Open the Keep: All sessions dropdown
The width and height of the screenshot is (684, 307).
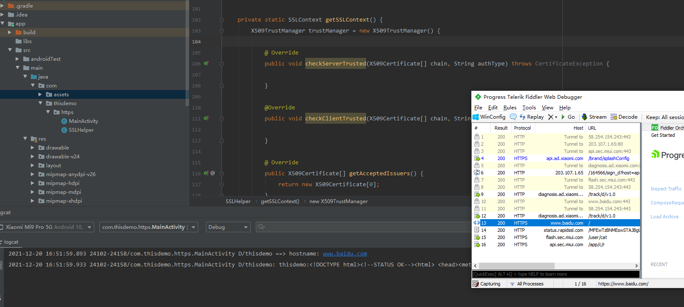pos(665,117)
